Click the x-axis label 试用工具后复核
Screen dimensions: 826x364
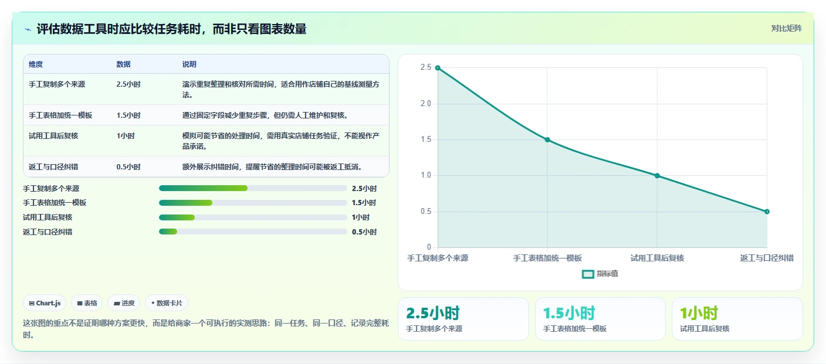point(657,258)
